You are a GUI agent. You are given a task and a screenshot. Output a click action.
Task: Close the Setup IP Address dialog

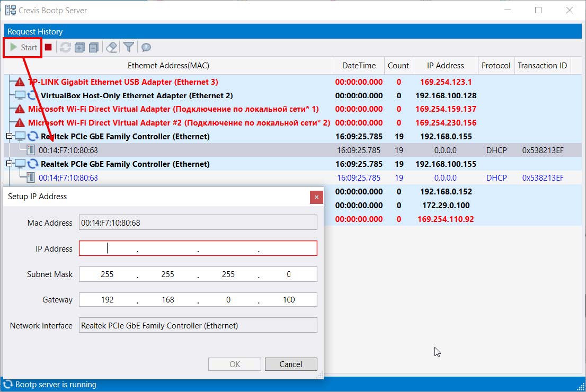pos(316,197)
